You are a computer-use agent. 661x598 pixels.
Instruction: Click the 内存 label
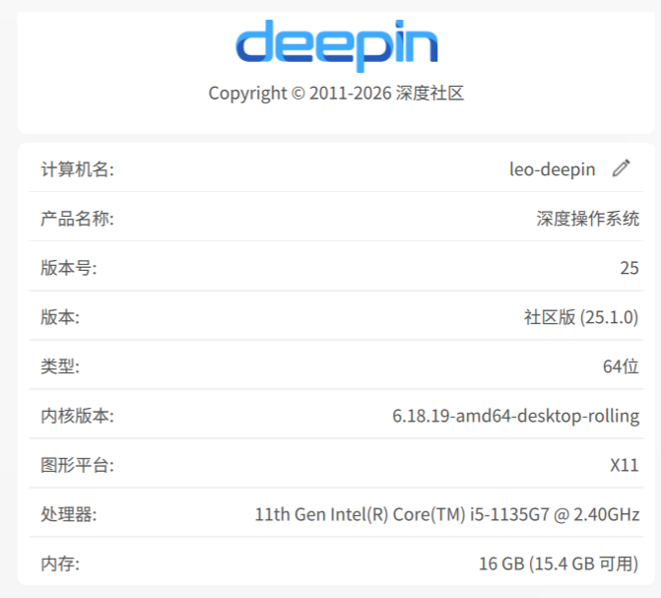pyautogui.click(x=60, y=564)
